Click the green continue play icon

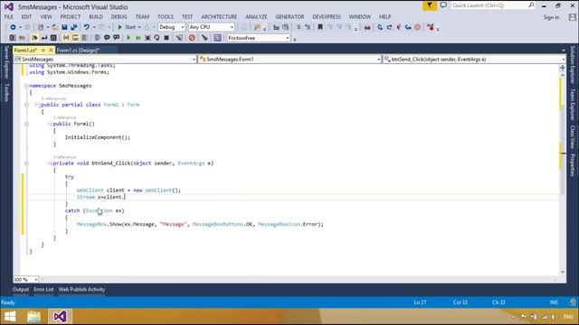pos(128,38)
